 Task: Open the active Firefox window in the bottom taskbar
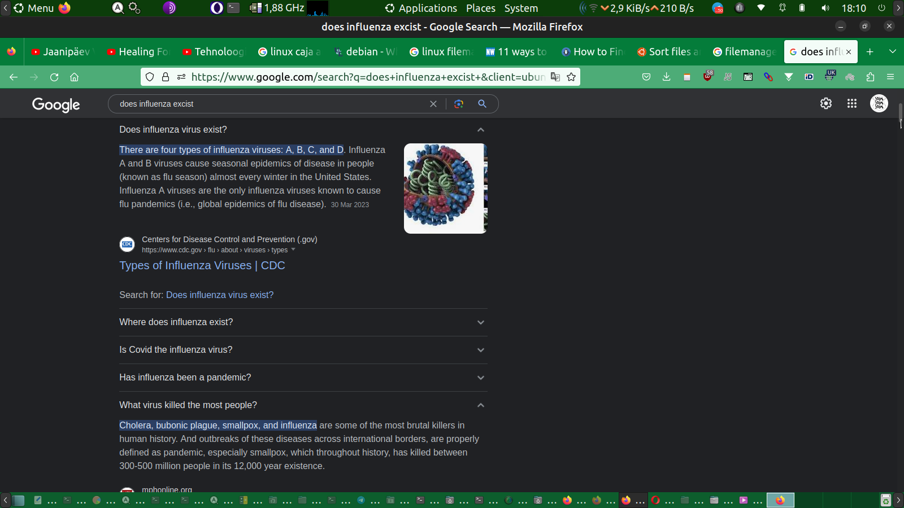tap(780, 500)
